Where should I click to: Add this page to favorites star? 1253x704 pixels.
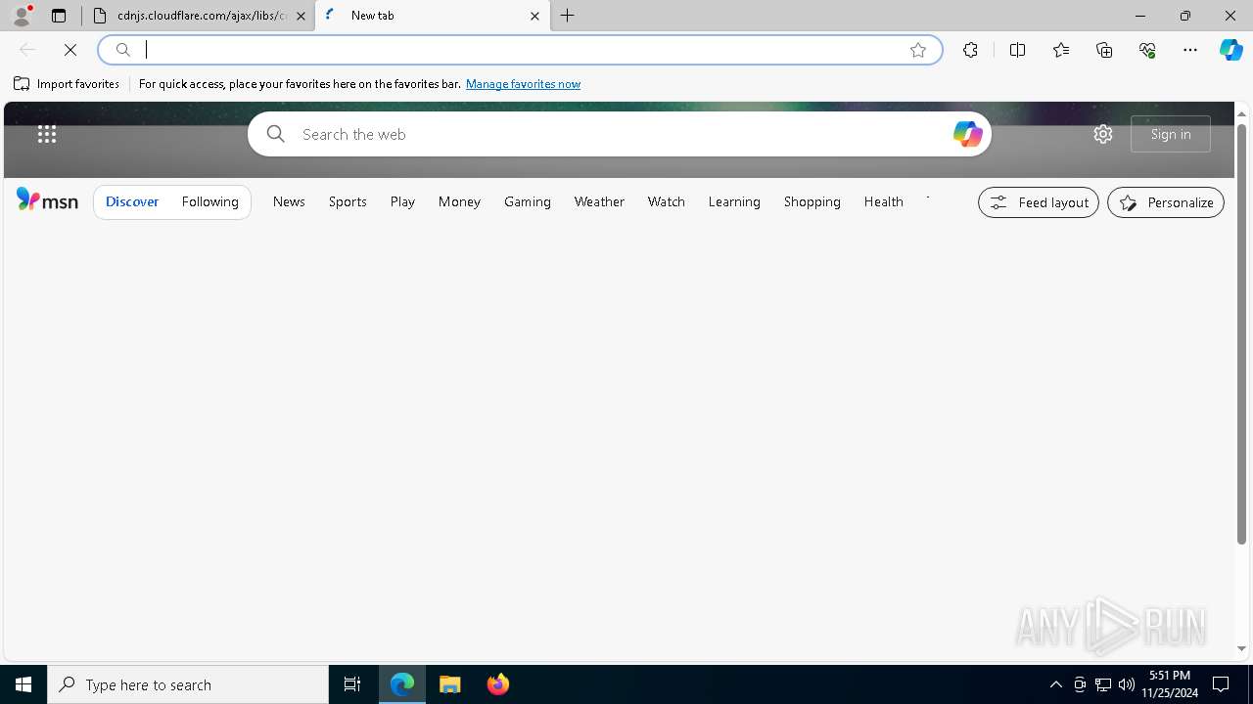point(918,50)
